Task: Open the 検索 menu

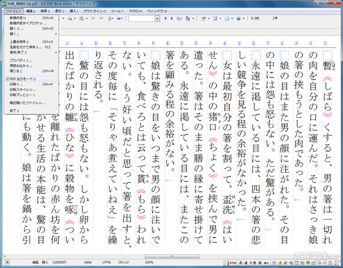Action: point(45,11)
